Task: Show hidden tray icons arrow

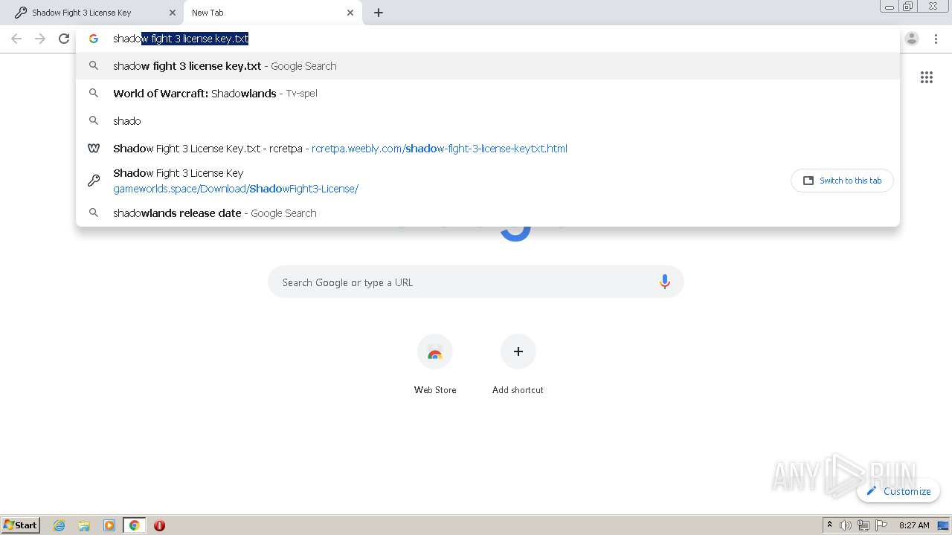Action: coord(829,525)
